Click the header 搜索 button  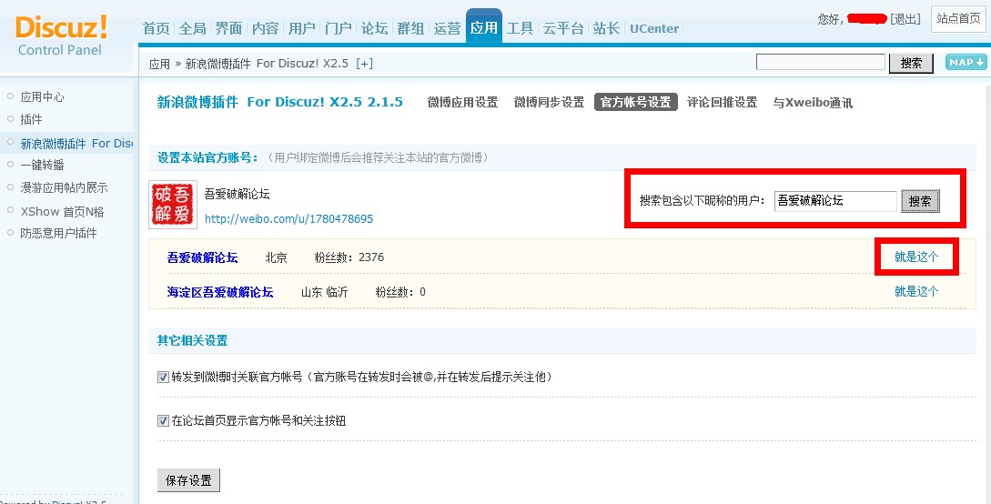[911, 63]
